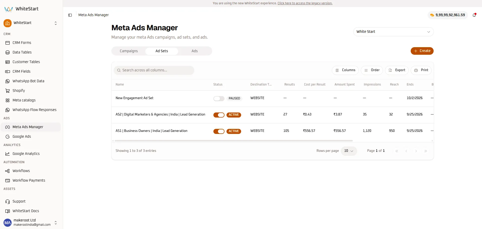482x229 pixels.
Task: Open the notifications bell
Action: (x=474, y=15)
